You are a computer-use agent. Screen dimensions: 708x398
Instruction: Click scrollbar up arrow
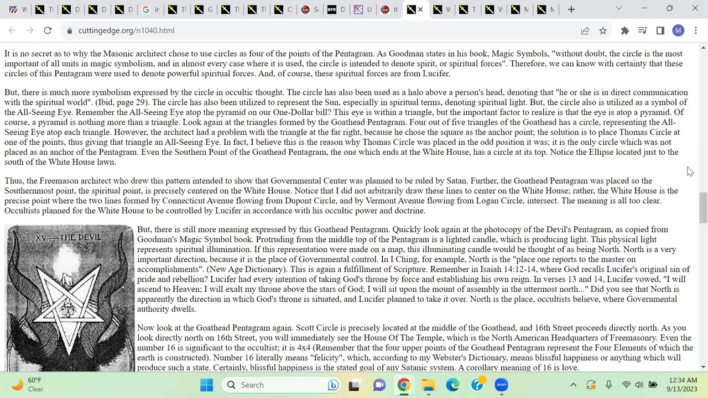click(703, 48)
